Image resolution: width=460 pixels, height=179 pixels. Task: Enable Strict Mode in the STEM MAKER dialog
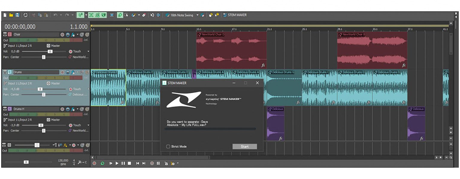pos(167,146)
